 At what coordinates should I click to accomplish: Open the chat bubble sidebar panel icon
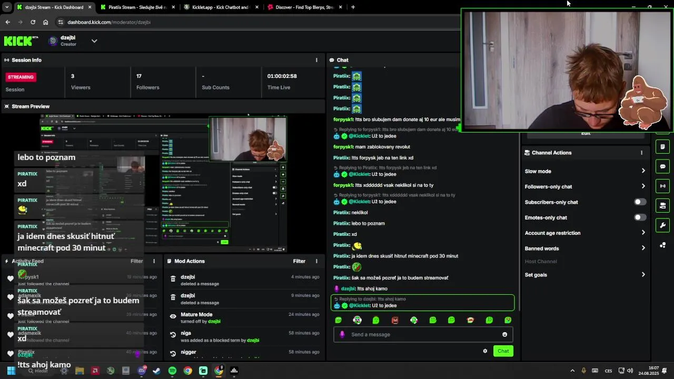tap(662, 166)
